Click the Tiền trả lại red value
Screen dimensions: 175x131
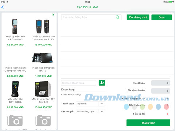[x=168, y=114]
